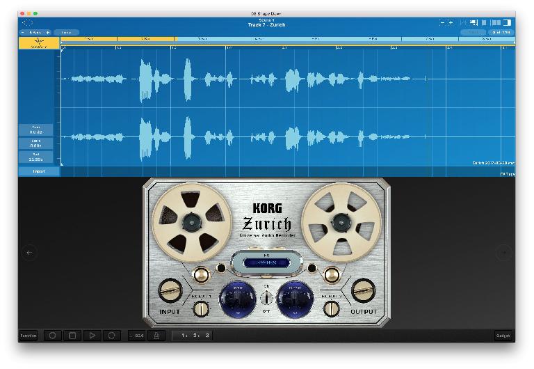Screen dimensions: 534x369
Task: Click the tempo value display
Action: (138, 336)
